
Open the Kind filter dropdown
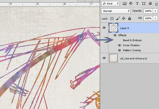pos(111,4)
